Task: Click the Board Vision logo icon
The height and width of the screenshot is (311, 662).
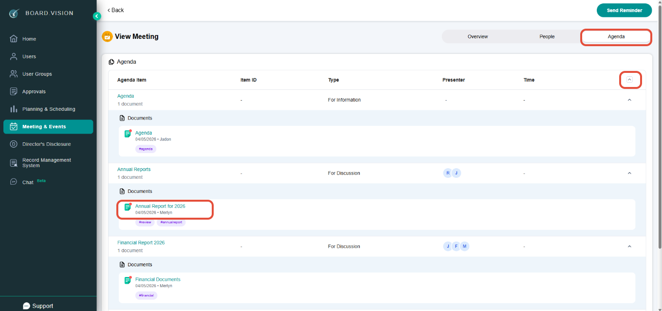Action: (14, 13)
